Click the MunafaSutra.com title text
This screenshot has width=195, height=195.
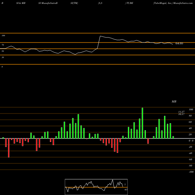[183, 3]
